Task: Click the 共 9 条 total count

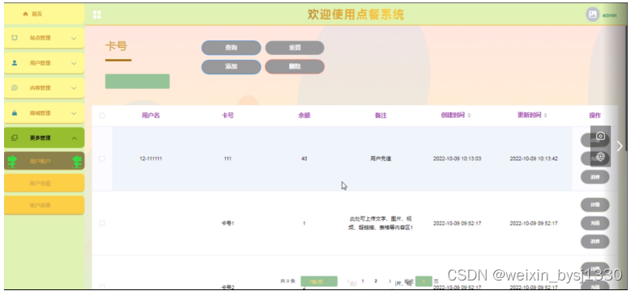Action: click(x=288, y=281)
